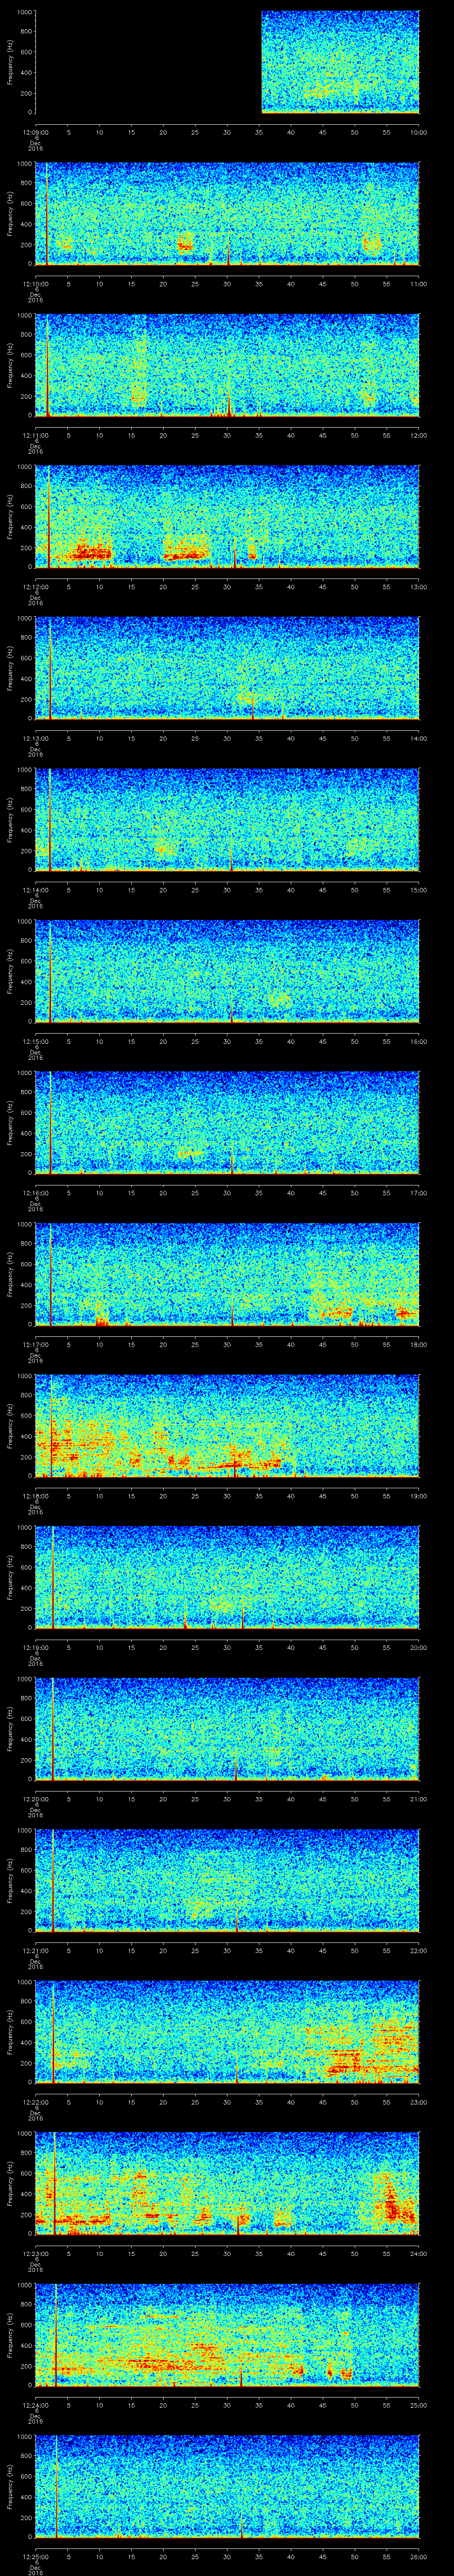Click the 12:24:00 time axis label
The height and width of the screenshot is (2576, 454).
(x=36, y=2404)
